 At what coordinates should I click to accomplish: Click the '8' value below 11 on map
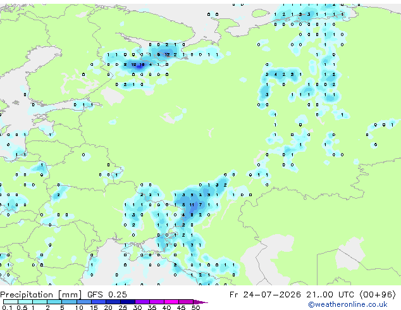point(192,215)
